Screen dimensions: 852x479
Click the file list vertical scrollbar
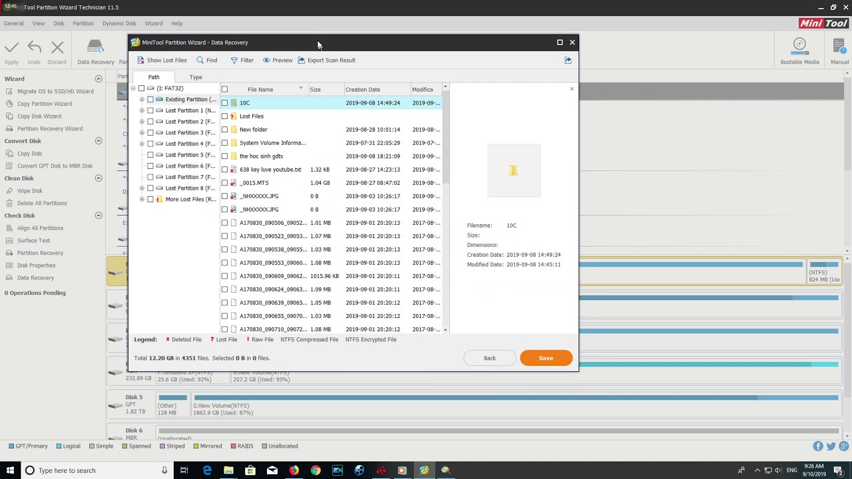(x=445, y=136)
